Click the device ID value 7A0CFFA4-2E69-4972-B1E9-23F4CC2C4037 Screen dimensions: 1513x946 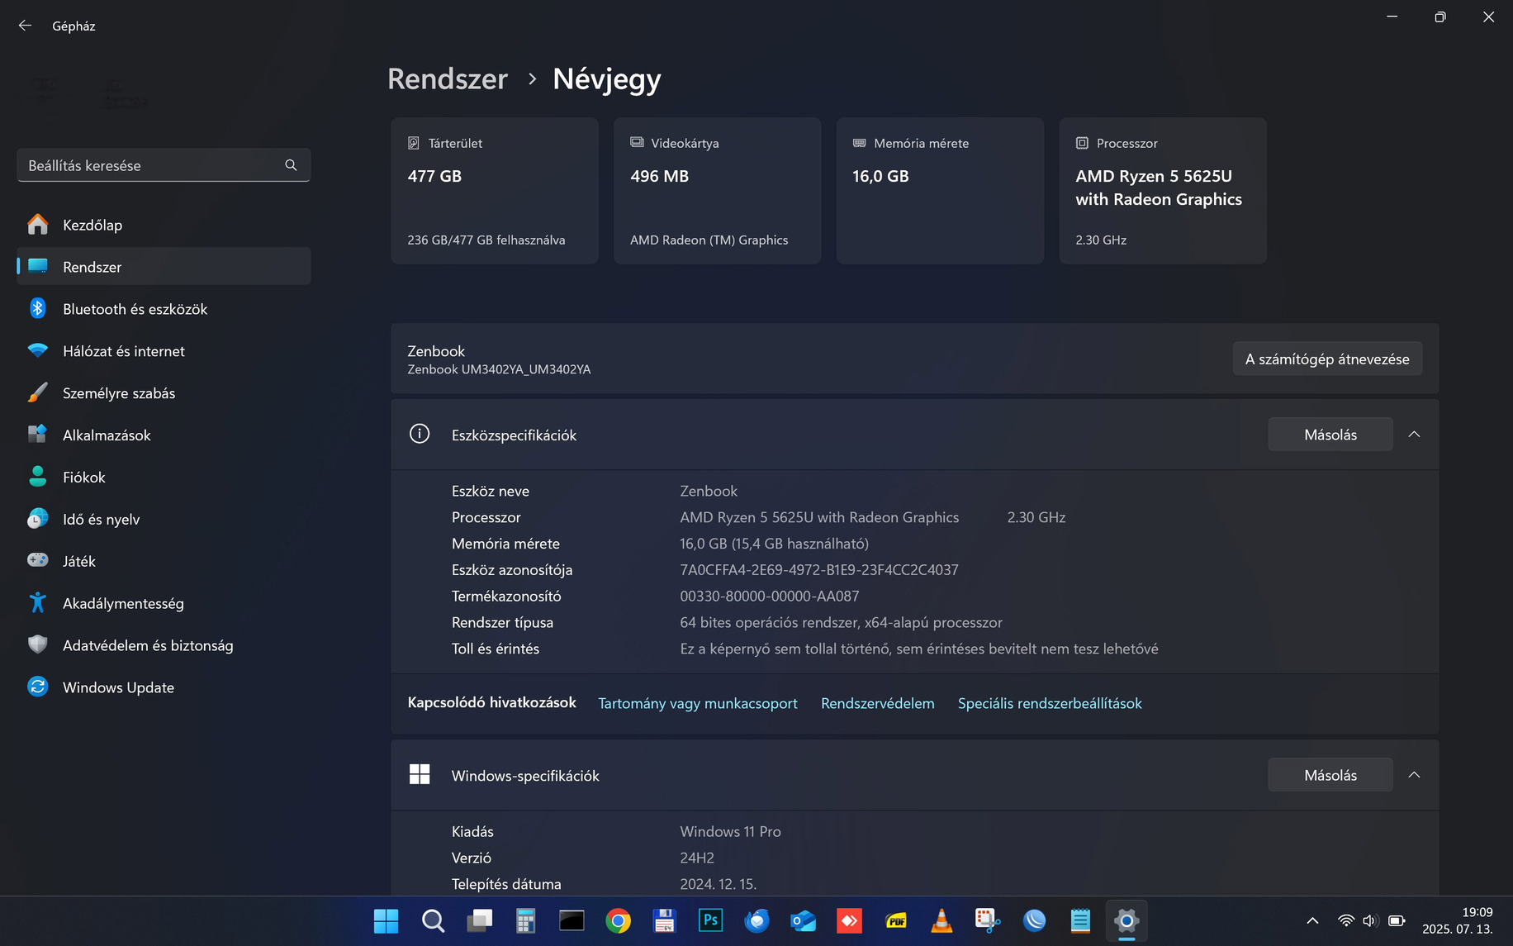pyautogui.click(x=819, y=570)
